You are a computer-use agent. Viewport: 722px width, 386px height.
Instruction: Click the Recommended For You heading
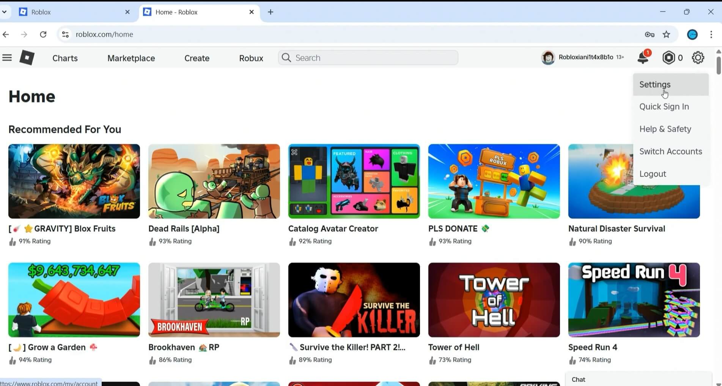pos(65,129)
